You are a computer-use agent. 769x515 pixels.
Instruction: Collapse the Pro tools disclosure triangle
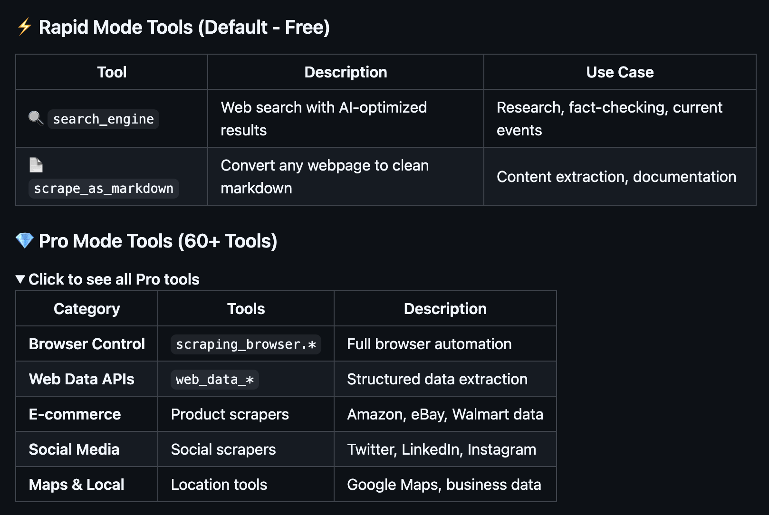point(20,279)
